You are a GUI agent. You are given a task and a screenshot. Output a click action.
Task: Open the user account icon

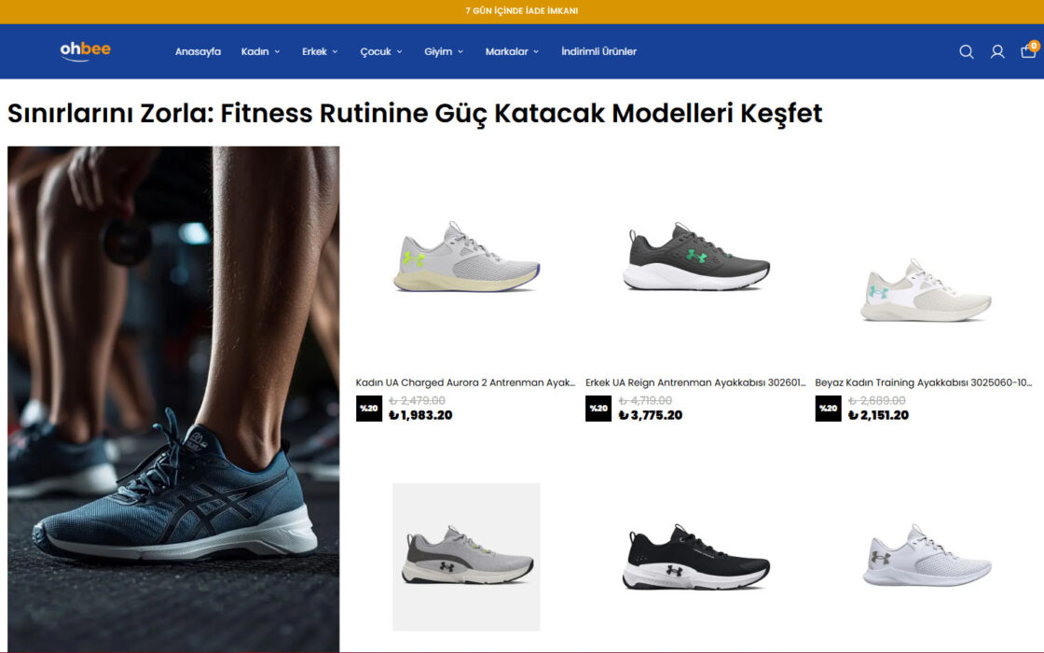996,52
